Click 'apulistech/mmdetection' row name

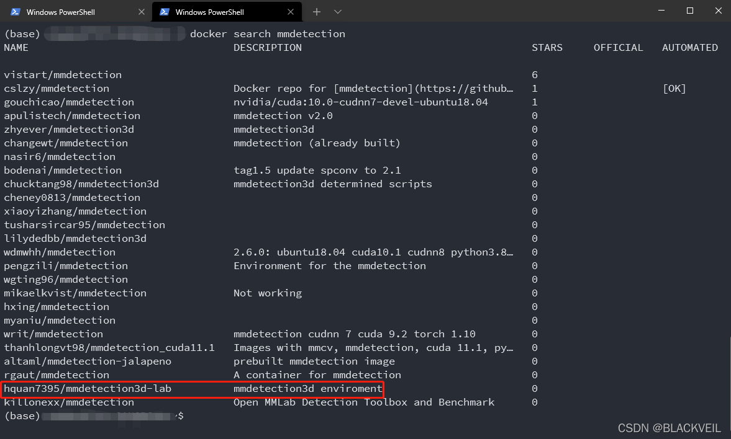[x=72, y=115]
